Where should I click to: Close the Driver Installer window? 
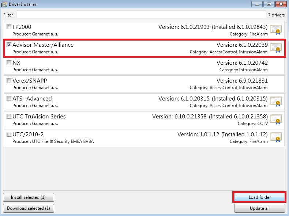[x=281, y=4]
